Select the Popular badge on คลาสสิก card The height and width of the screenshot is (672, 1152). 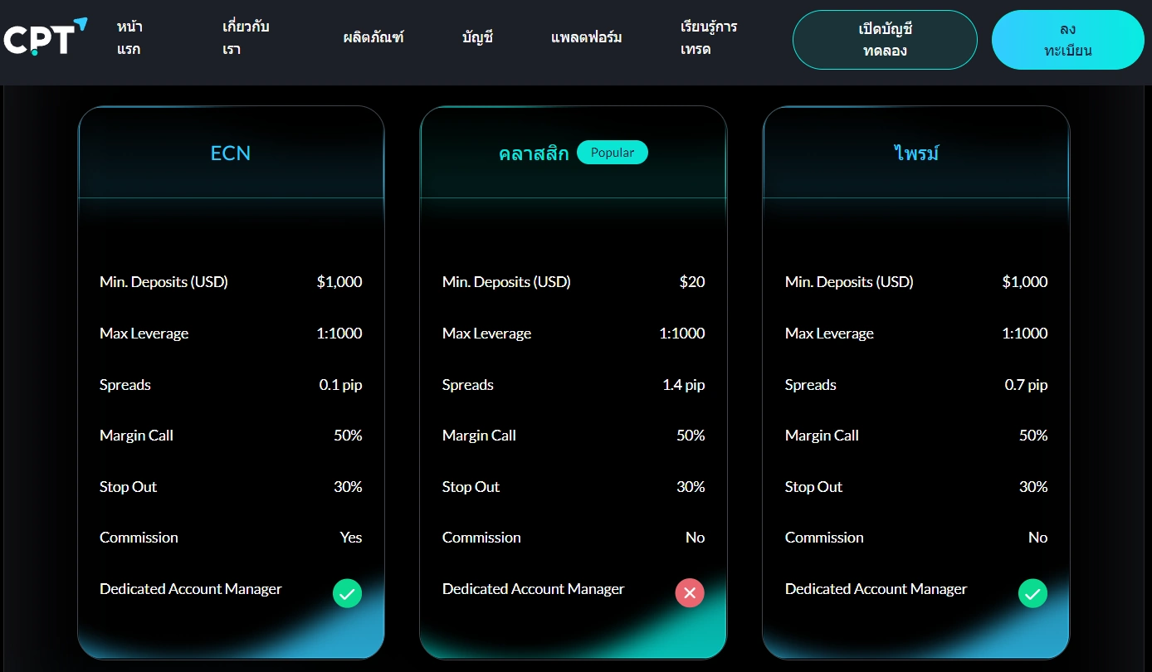pyautogui.click(x=613, y=152)
